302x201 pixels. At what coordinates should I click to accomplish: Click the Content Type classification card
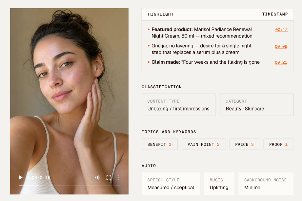click(178, 105)
